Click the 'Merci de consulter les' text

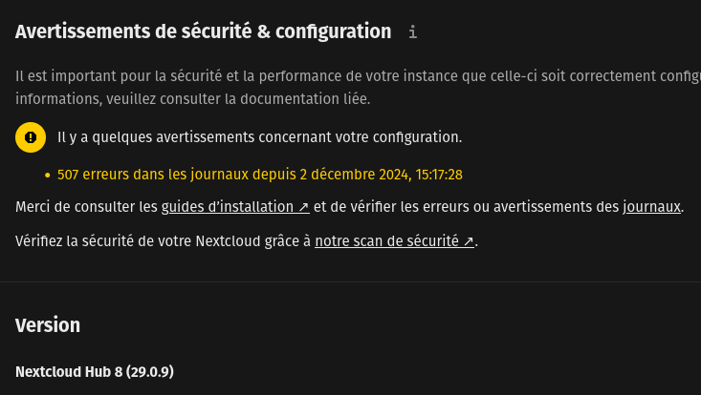point(86,207)
